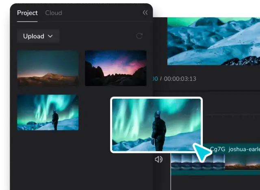260x190 pixels.
Task: Click the snowy mountain preview canvas
Action: (213, 41)
